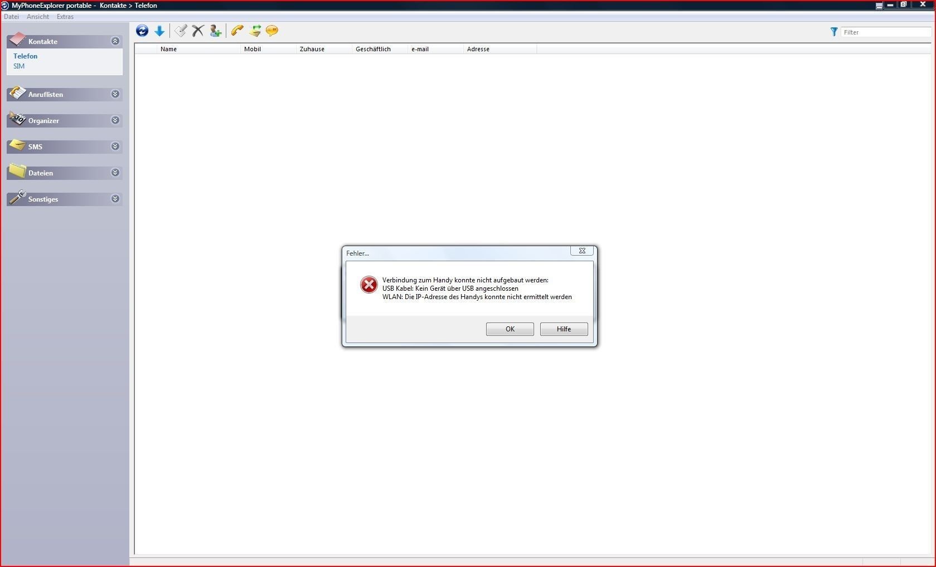936x567 pixels.
Task: Click Hilfe in the Fehler dialog
Action: [x=564, y=329]
